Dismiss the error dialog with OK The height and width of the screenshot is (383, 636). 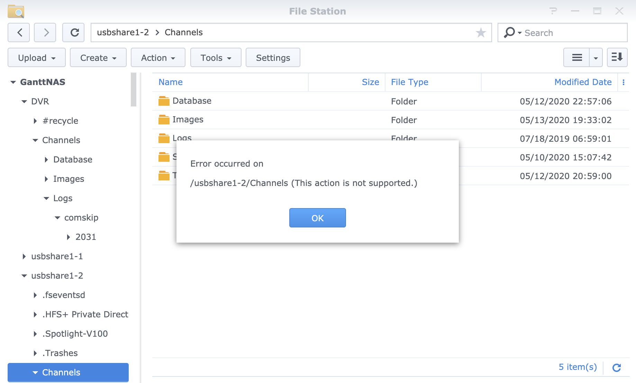pyautogui.click(x=317, y=218)
